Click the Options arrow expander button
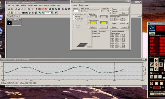 click(127, 24)
